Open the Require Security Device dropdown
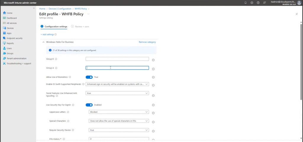 pyautogui.click(x=119, y=130)
